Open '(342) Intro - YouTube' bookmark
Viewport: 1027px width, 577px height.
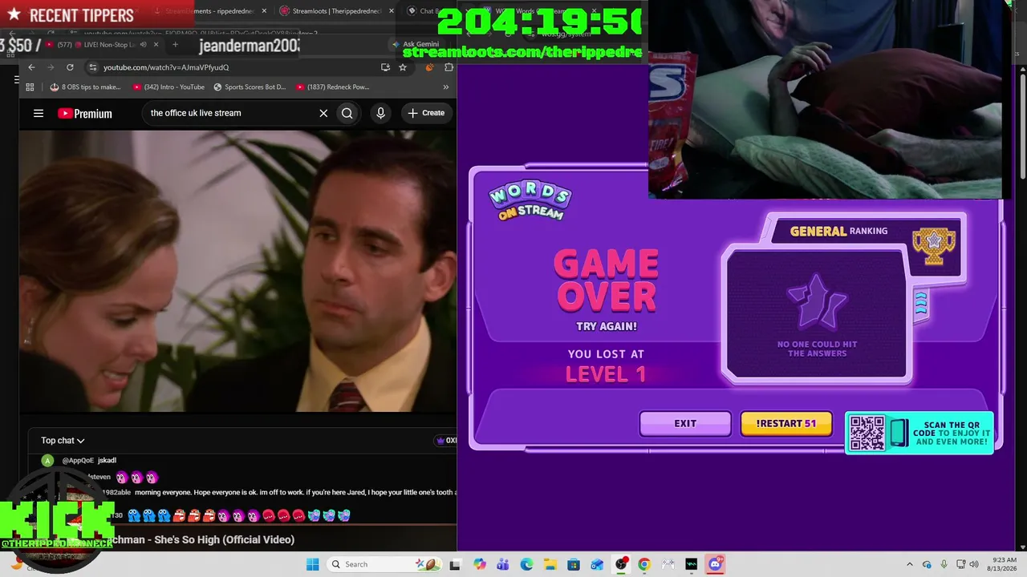click(x=168, y=87)
